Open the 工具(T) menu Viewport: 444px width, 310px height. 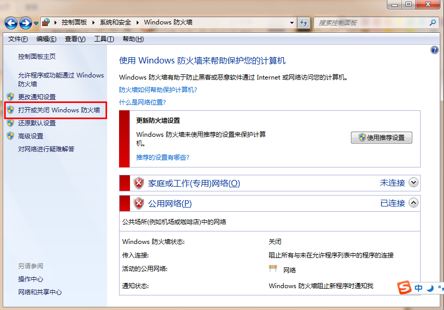pyautogui.click(x=103, y=39)
